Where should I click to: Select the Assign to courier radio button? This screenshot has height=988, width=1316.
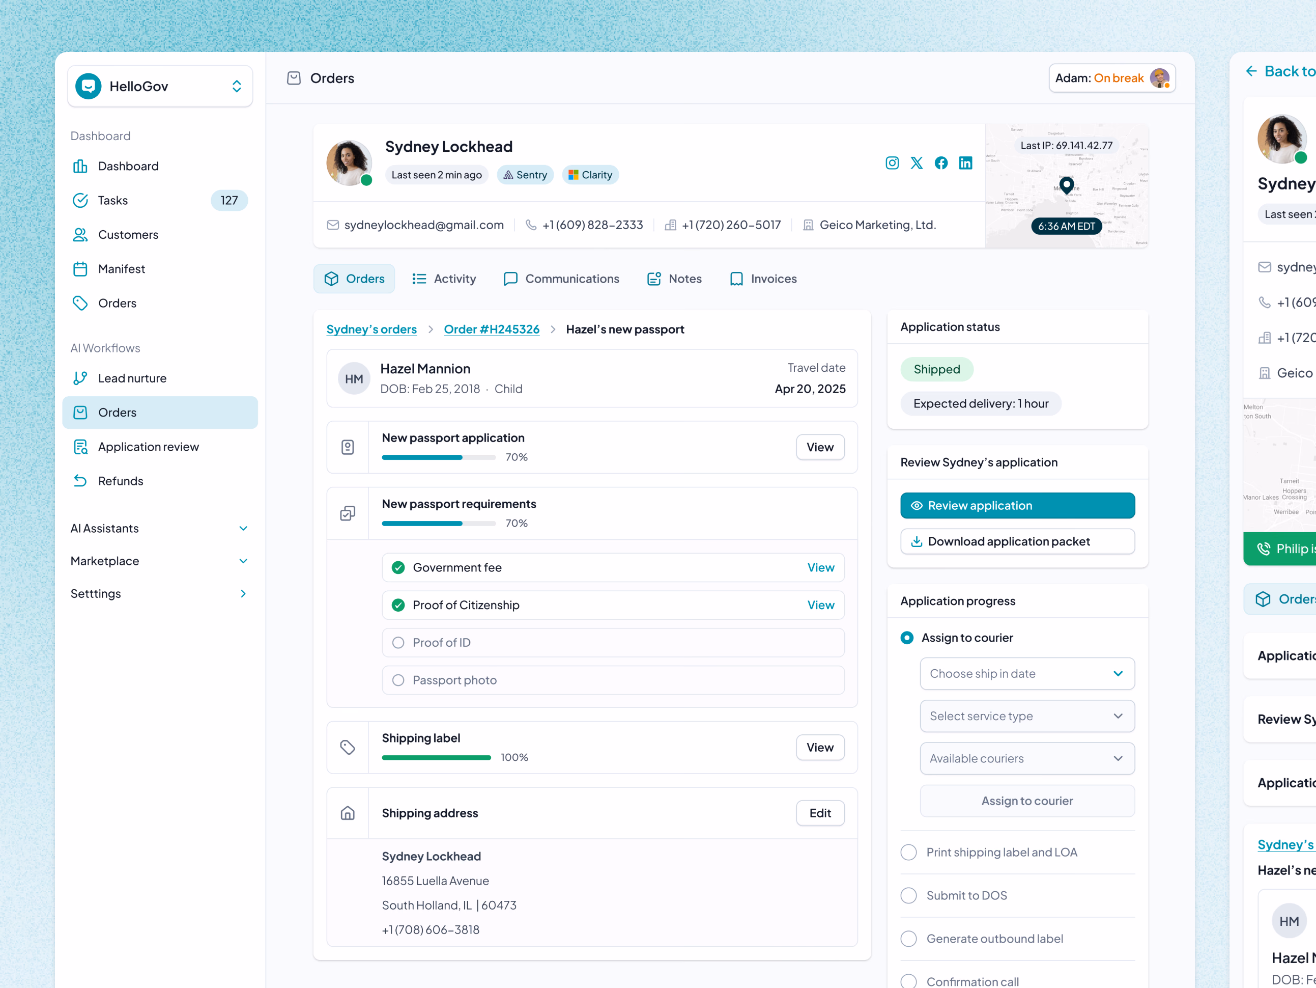(907, 638)
